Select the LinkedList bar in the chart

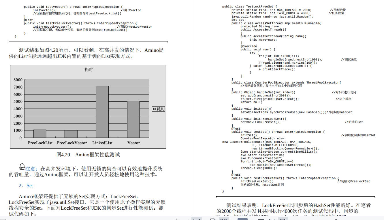(x=102, y=112)
